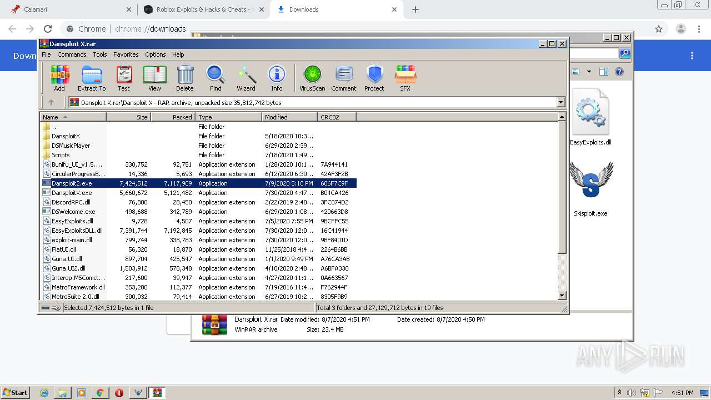Click the SFX toolbar icon
The image size is (711, 400).
pyautogui.click(x=405, y=78)
